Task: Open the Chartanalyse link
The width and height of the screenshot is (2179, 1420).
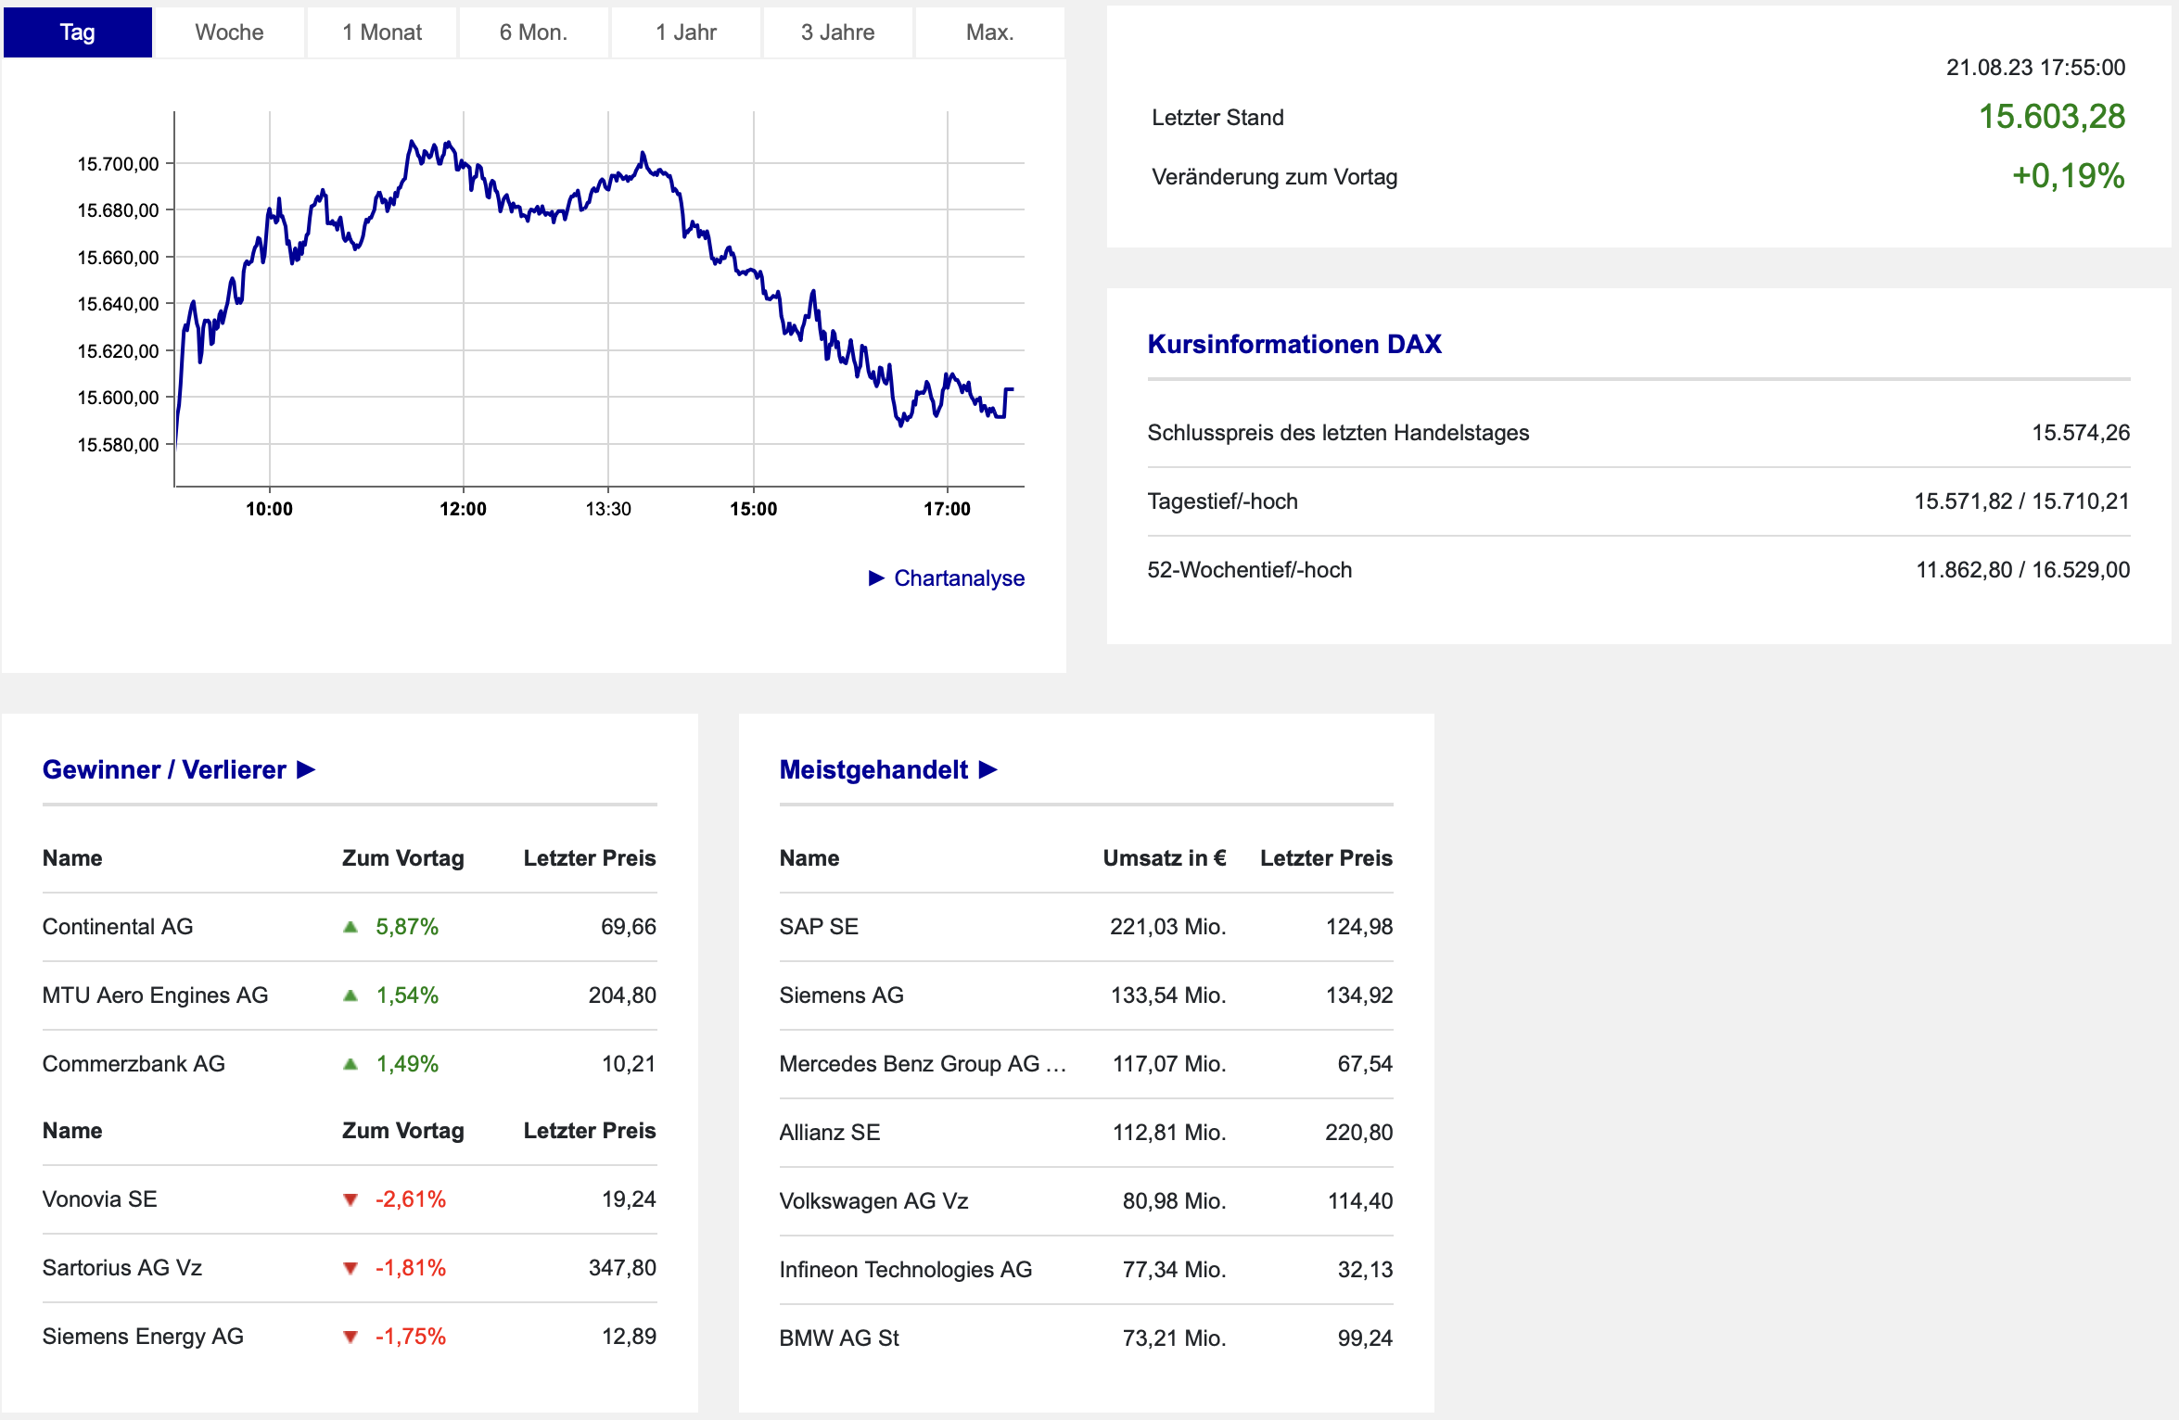Action: click(x=959, y=578)
